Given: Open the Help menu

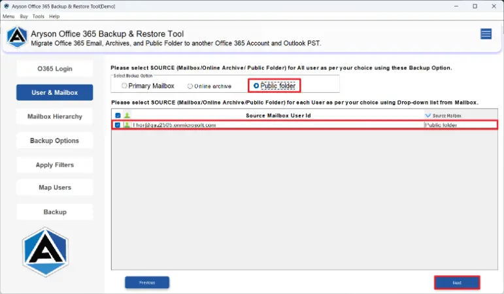Looking at the screenshot, I should pyautogui.click(x=54, y=16).
